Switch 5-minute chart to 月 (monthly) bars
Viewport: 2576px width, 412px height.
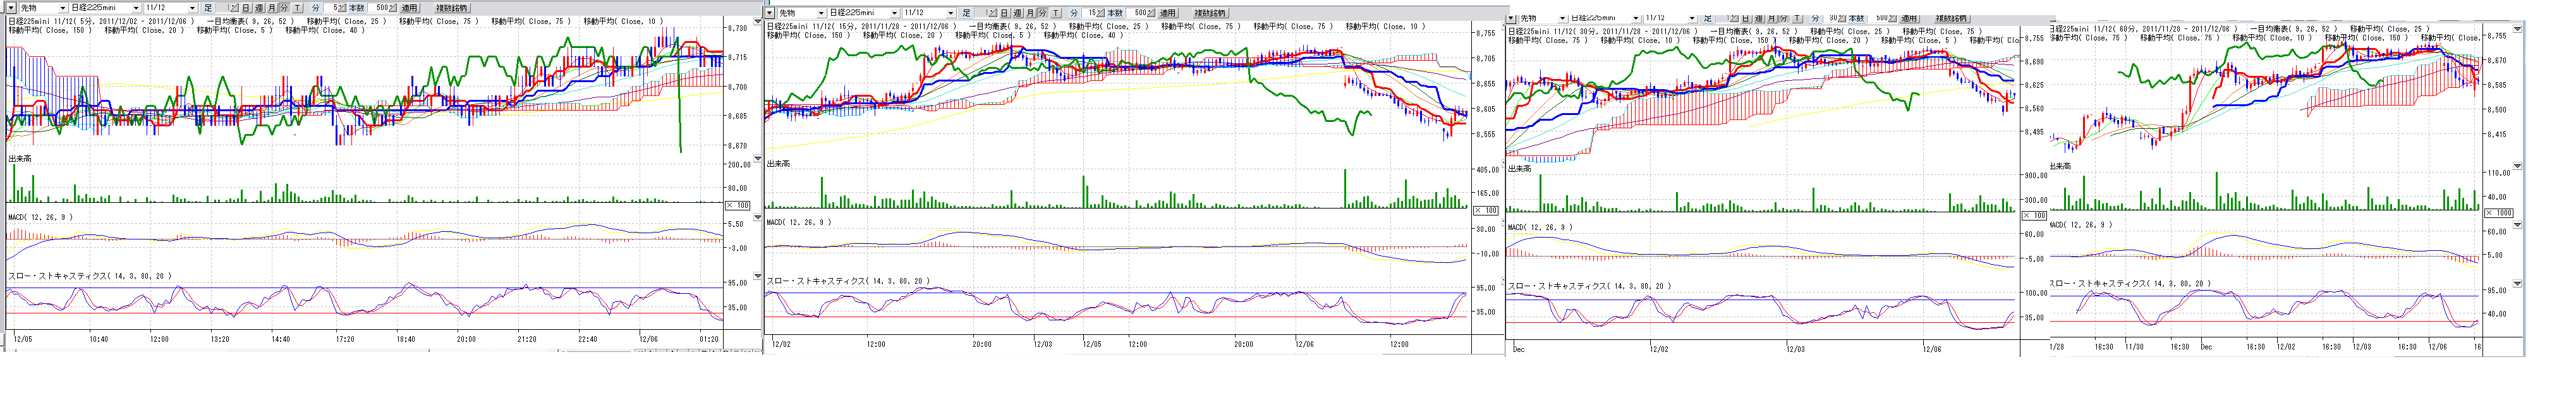point(272,8)
